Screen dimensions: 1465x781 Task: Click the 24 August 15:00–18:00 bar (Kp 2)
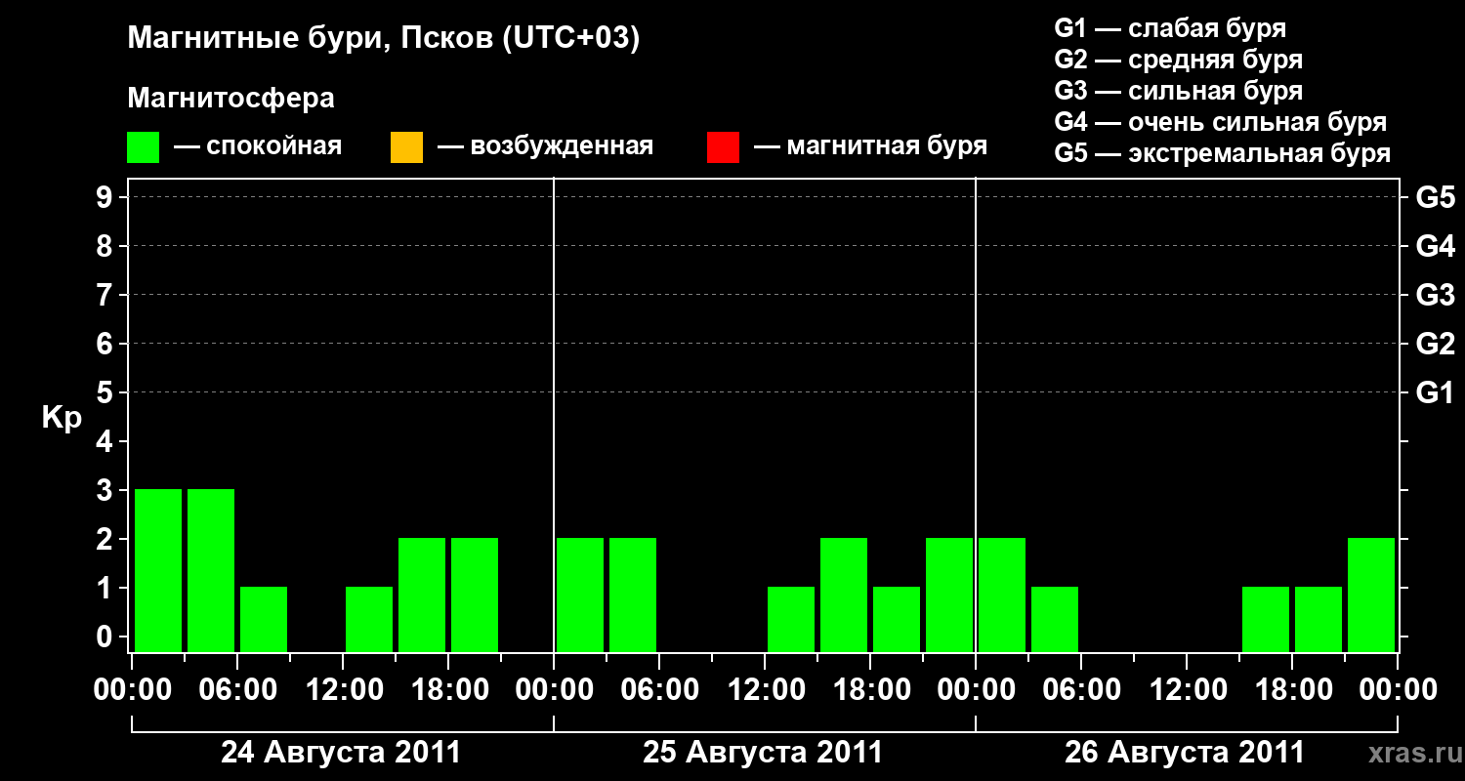(x=422, y=595)
